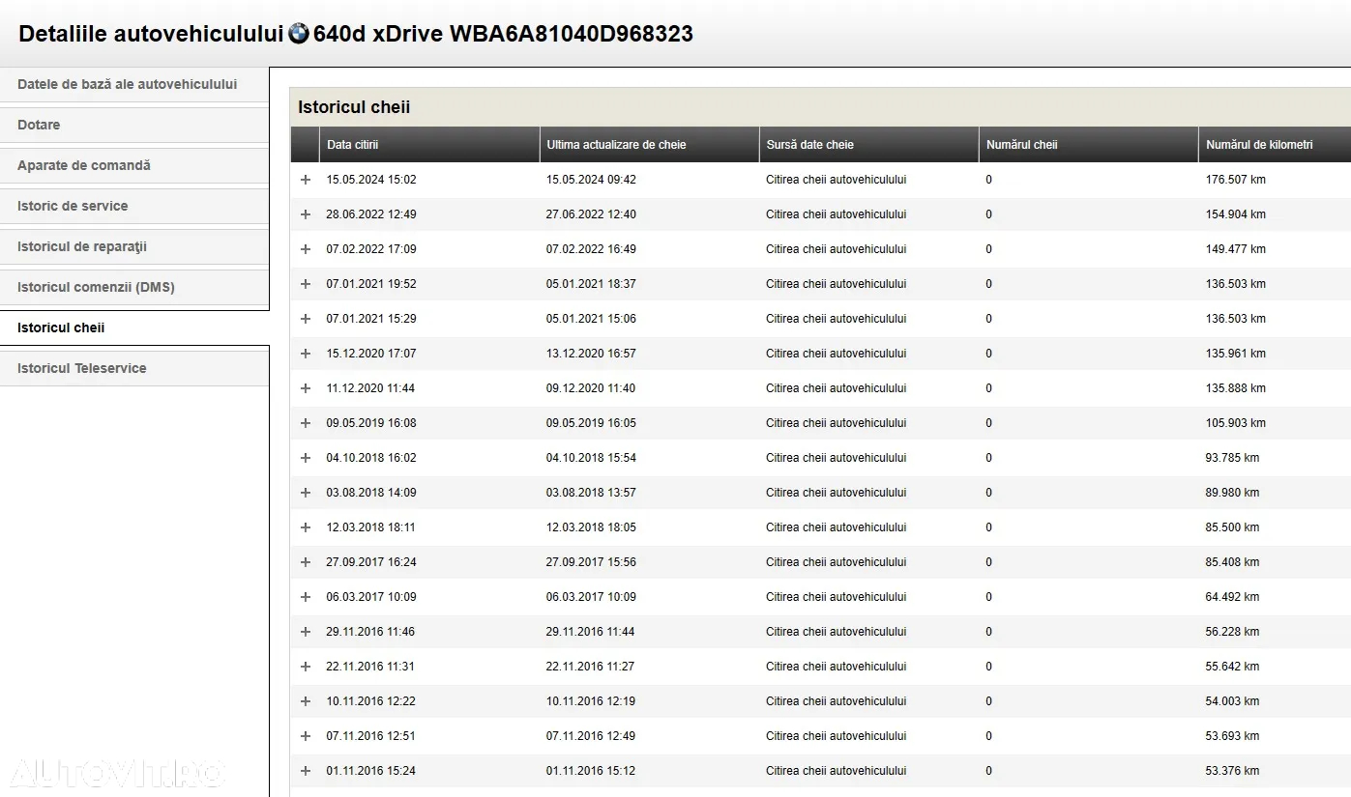1351x797 pixels.
Task: Expand the 09.05.2019 16:08 row
Action: (x=306, y=423)
